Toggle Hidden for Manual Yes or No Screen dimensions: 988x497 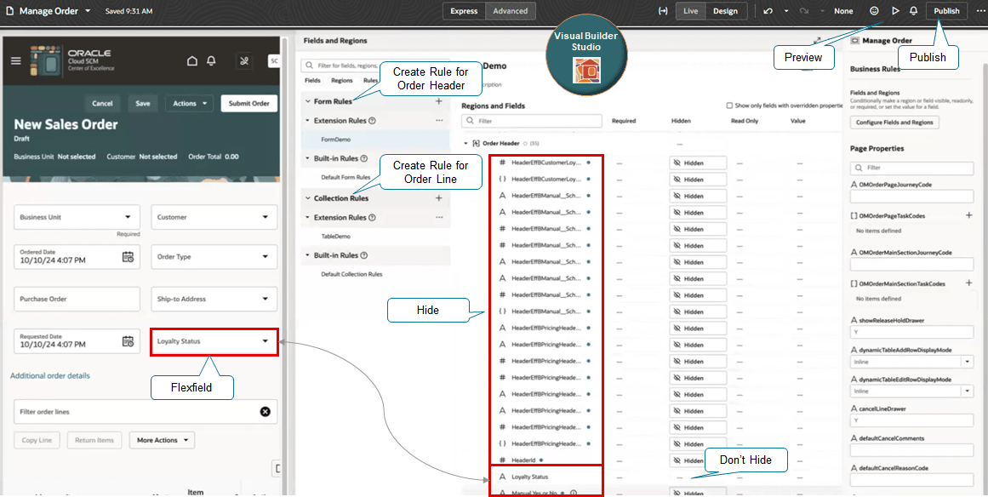[698, 494]
